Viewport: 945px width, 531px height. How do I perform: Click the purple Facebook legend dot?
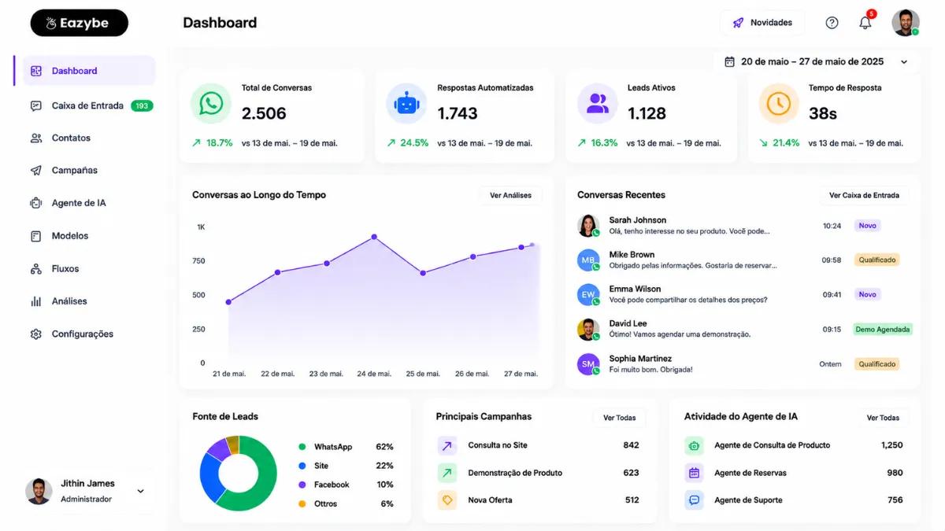pyautogui.click(x=302, y=485)
